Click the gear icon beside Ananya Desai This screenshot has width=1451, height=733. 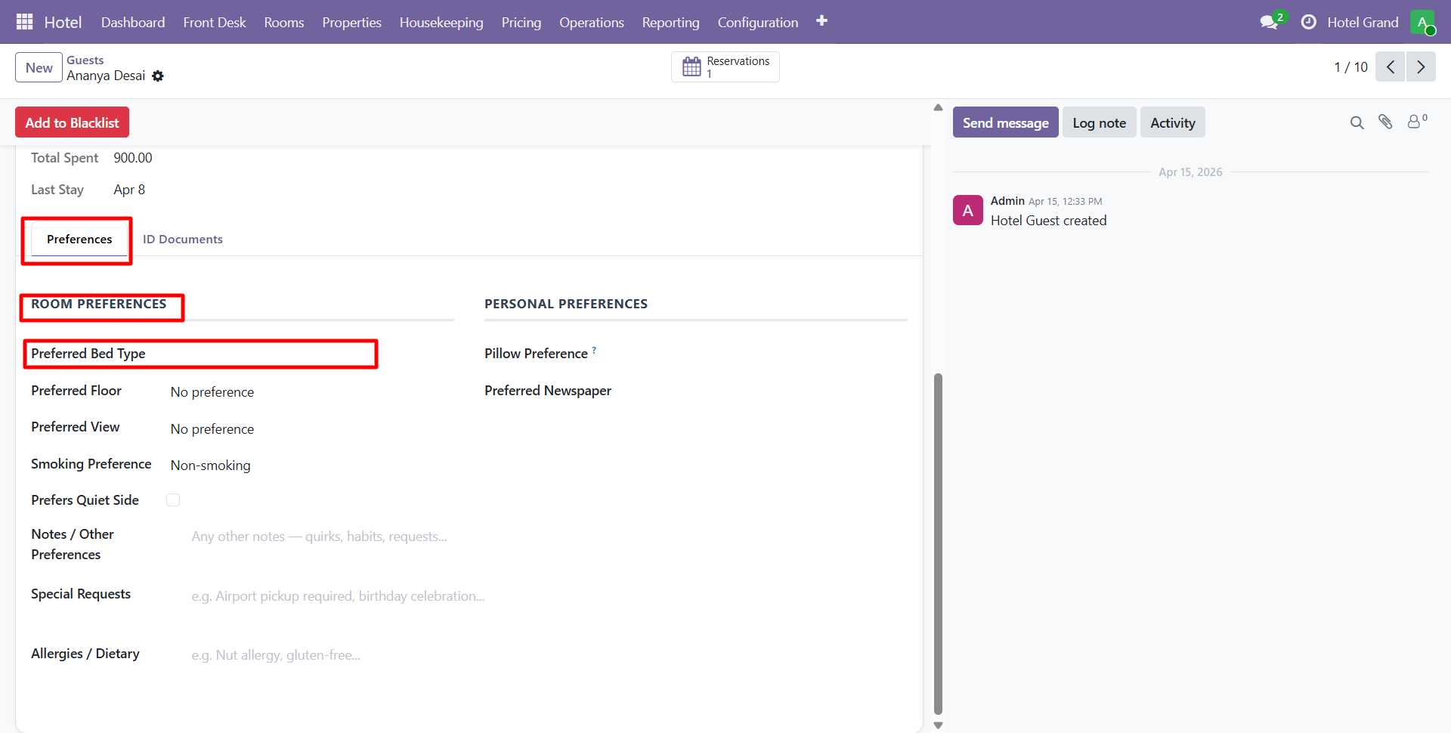click(158, 76)
